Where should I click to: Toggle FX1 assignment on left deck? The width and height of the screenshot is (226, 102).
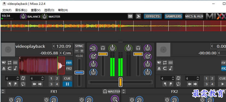point(69,63)
